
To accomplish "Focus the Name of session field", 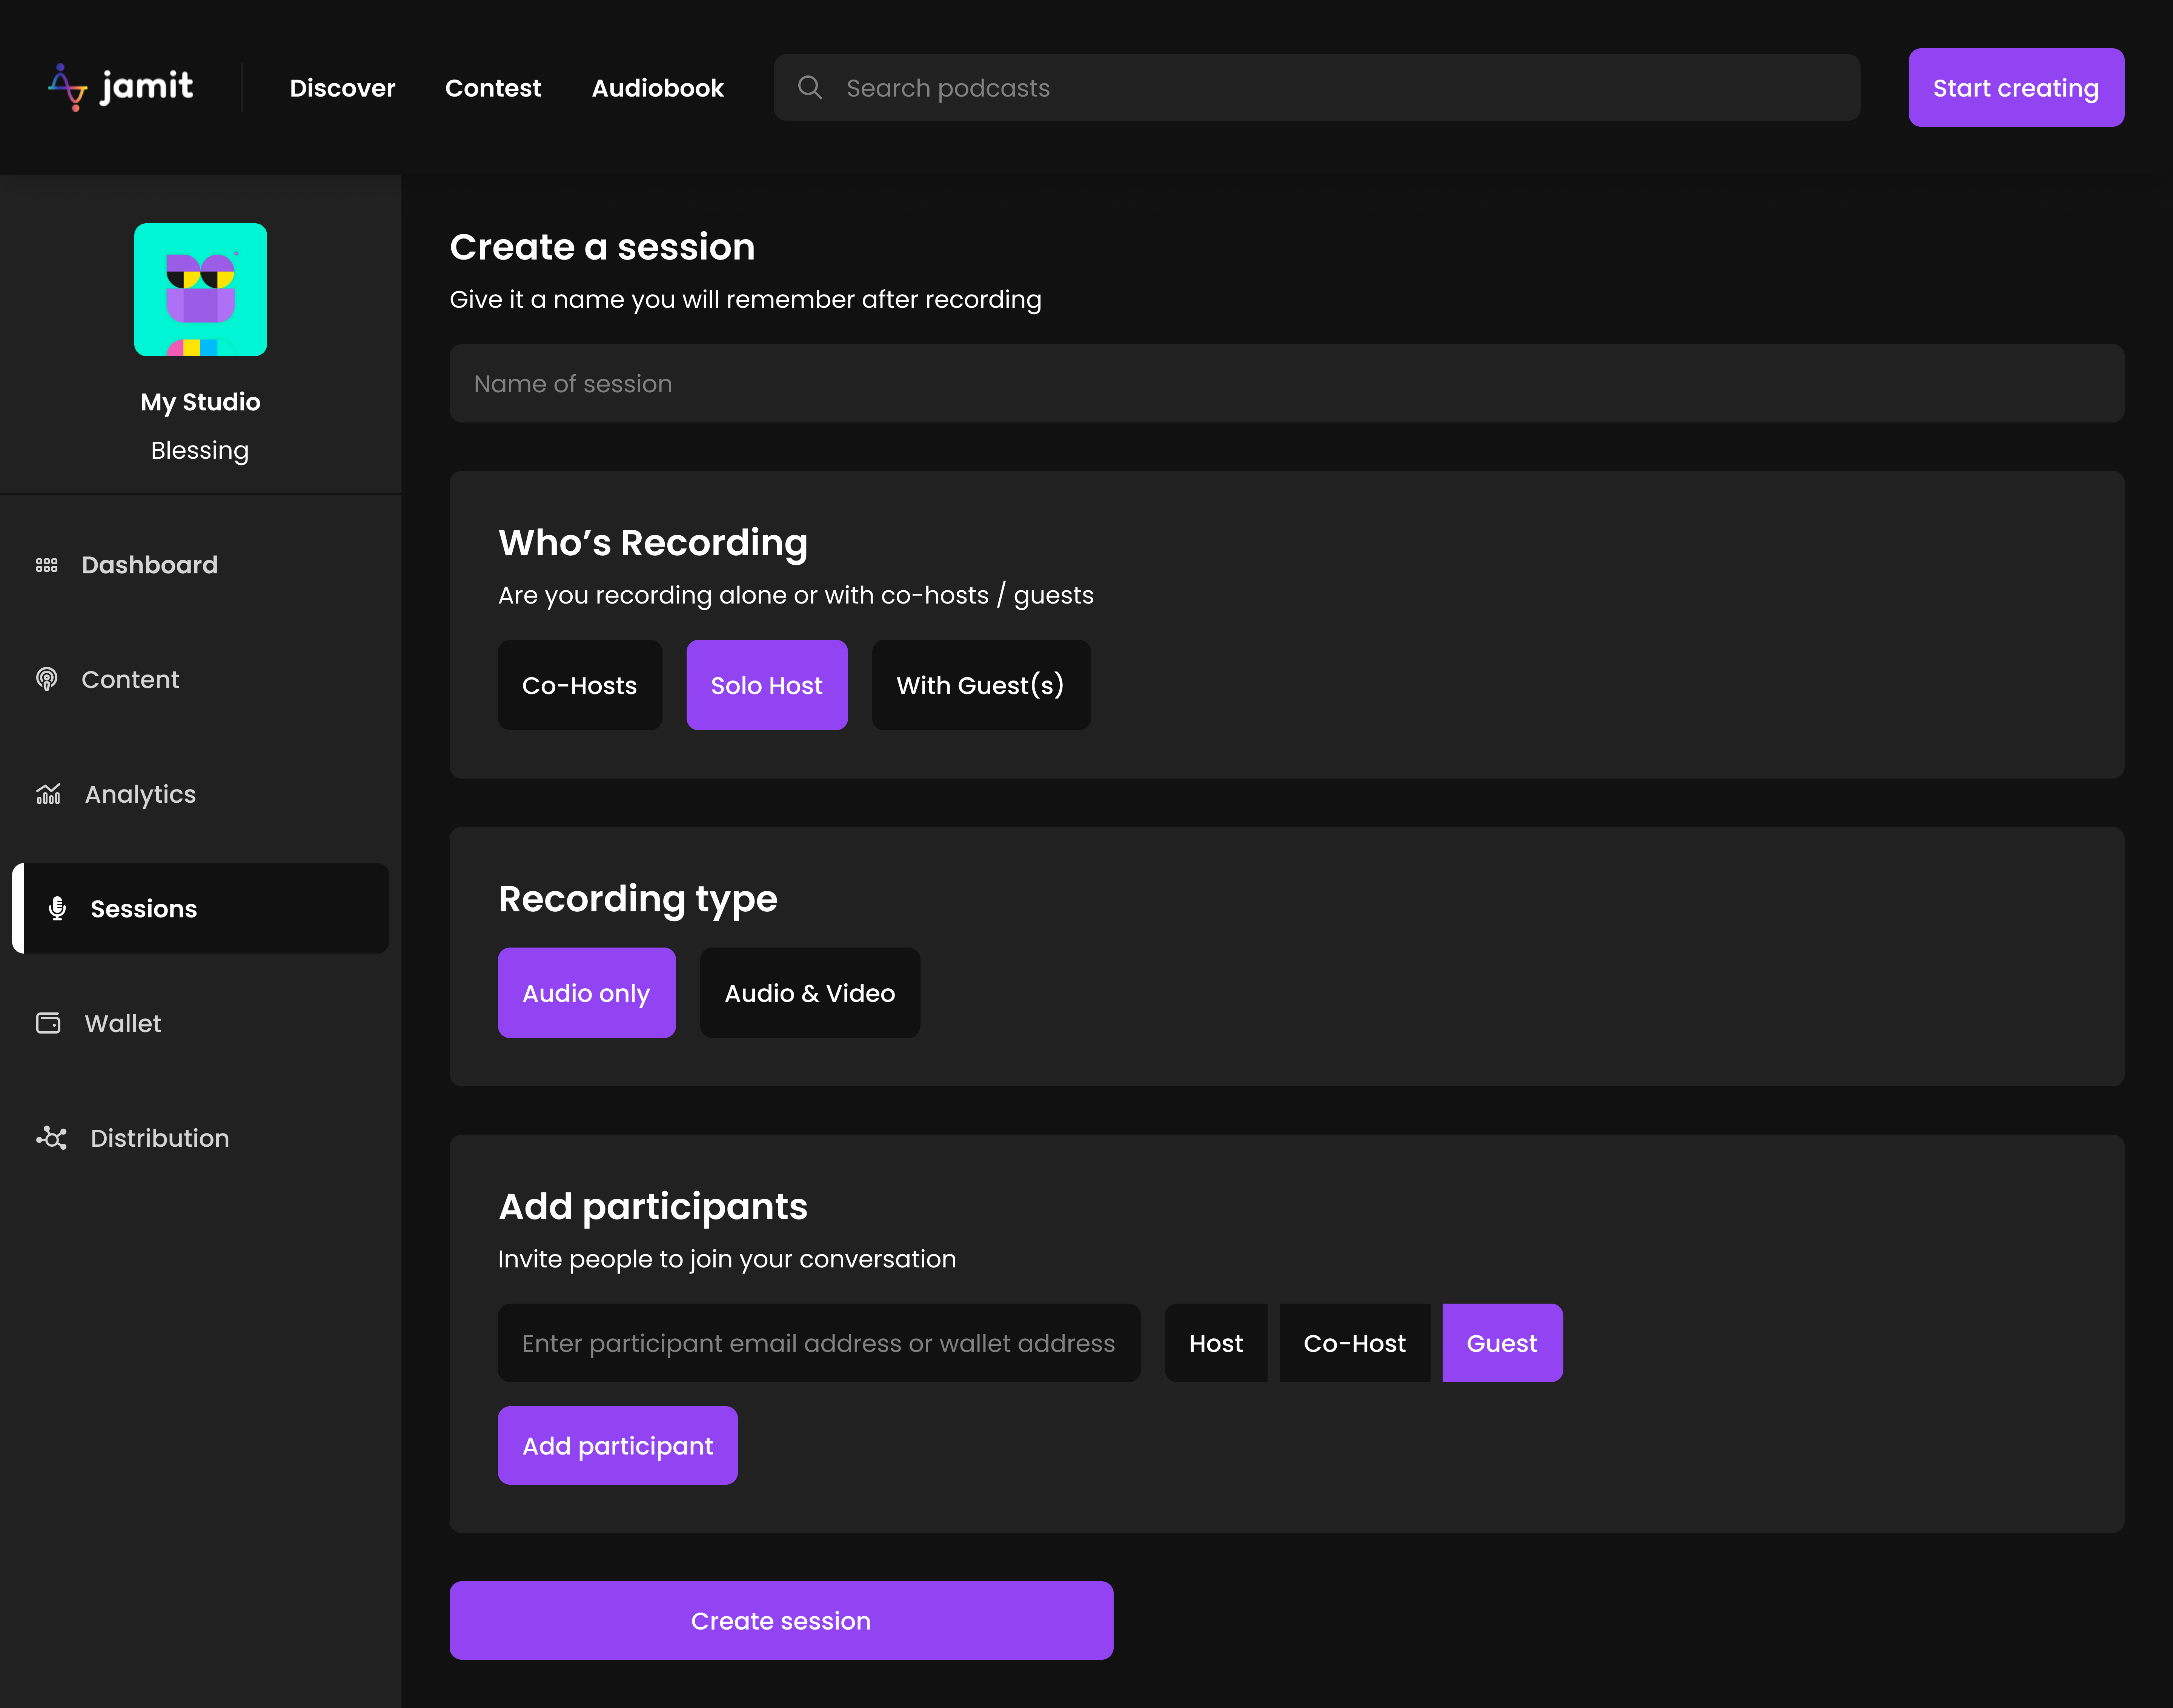I will (x=1286, y=384).
